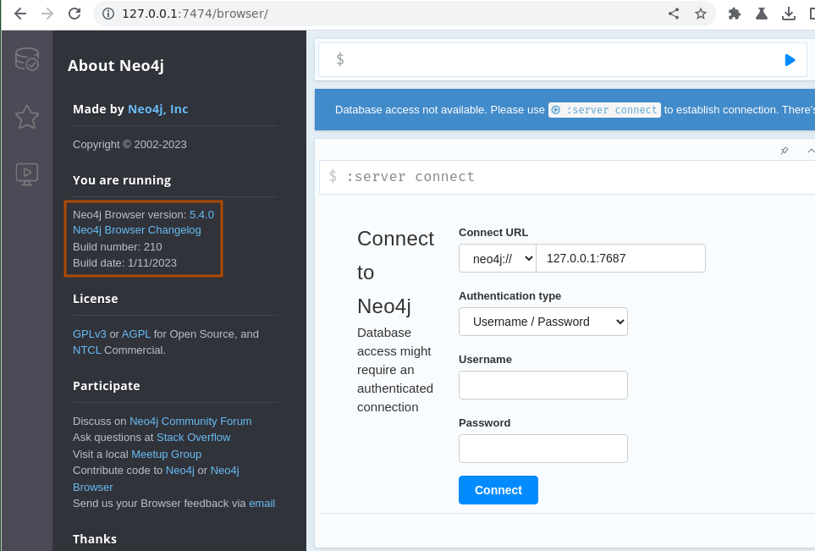Open the browser extensions puzzle icon
This screenshot has height=551, width=815.
(735, 14)
